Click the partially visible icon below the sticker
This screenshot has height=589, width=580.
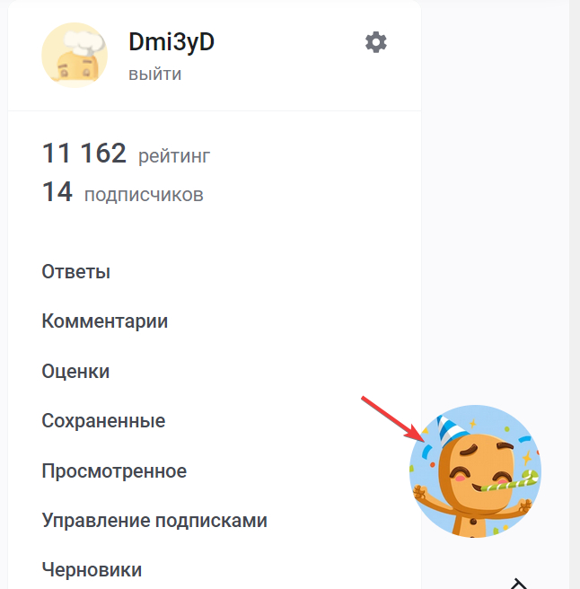click(x=519, y=585)
